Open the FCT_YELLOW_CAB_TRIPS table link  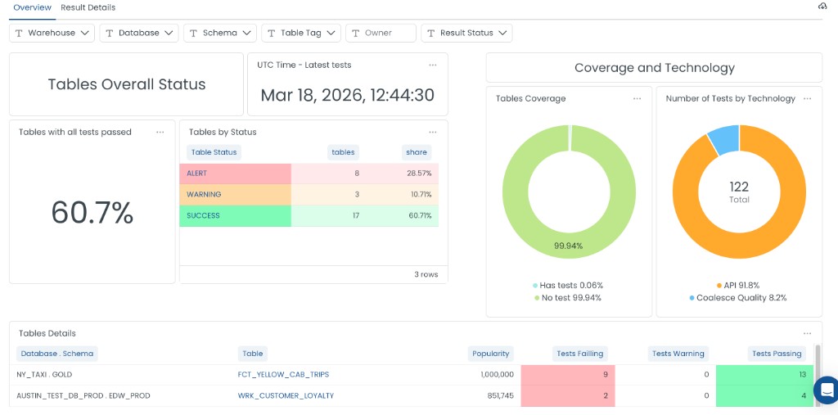click(x=283, y=375)
